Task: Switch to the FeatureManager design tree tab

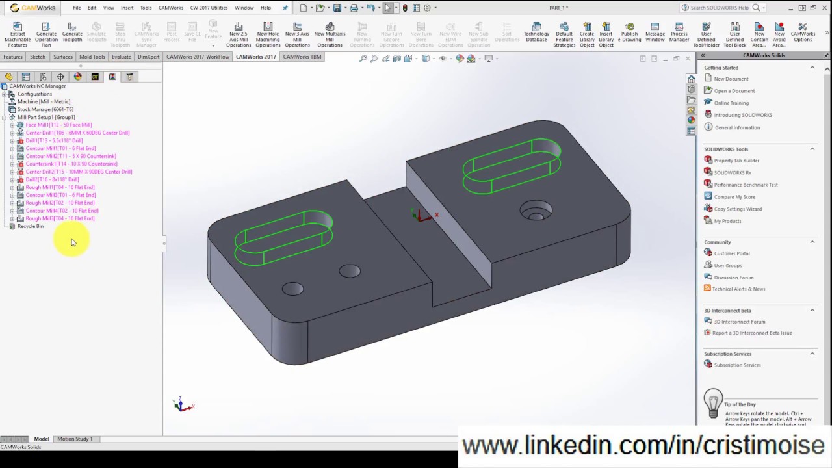Action: [8, 77]
